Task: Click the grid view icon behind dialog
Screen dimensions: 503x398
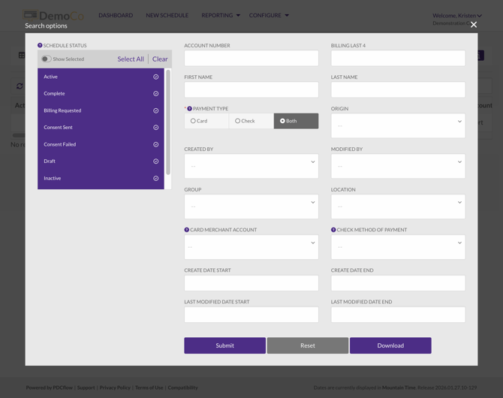Action: tap(22, 56)
